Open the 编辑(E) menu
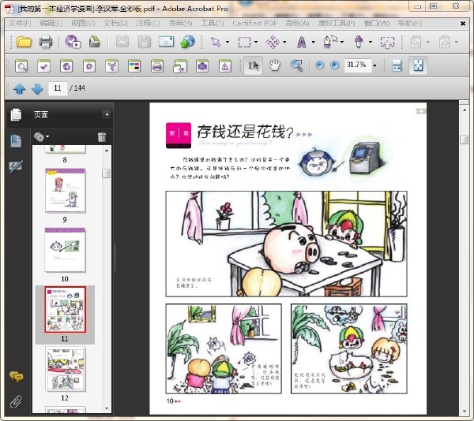The height and width of the screenshot is (421, 474). (51, 23)
